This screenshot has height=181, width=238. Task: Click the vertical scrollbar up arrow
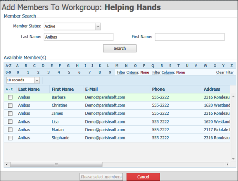pos(233,97)
